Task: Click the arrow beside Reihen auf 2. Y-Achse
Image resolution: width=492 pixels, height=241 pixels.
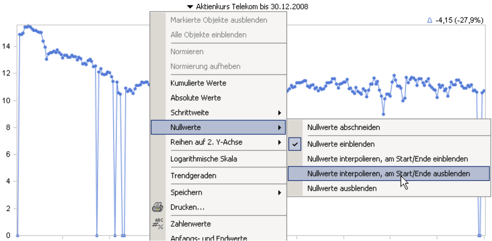Action: pyautogui.click(x=280, y=142)
